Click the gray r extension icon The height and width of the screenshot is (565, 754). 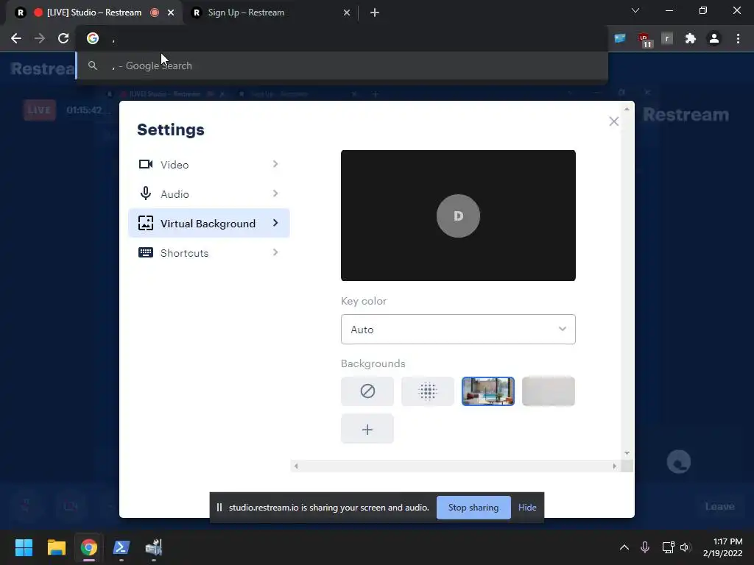click(667, 38)
